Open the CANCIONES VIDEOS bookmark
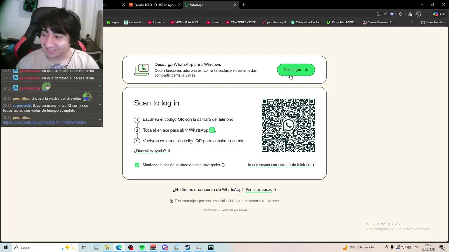The width and height of the screenshot is (449, 252). tap(241, 22)
